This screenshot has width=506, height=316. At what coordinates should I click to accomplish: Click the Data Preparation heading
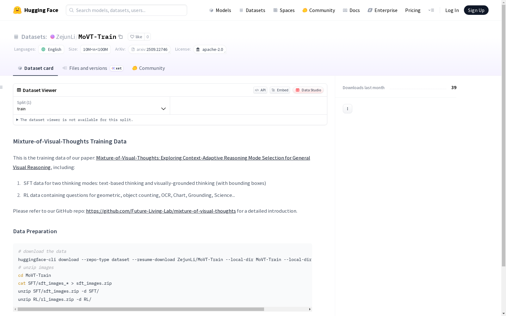pos(35,231)
